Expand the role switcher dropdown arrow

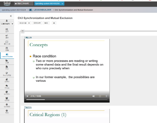pos(12,24)
